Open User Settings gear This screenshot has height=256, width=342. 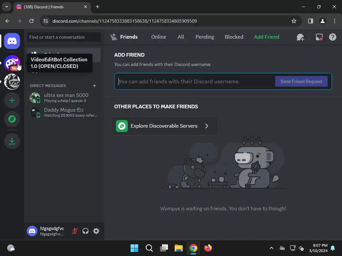[96, 231]
